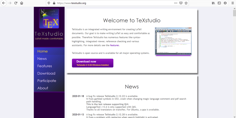Bookmark this page with the star icon
Viewport: 236px width, 118px height.
[x=186, y=3]
